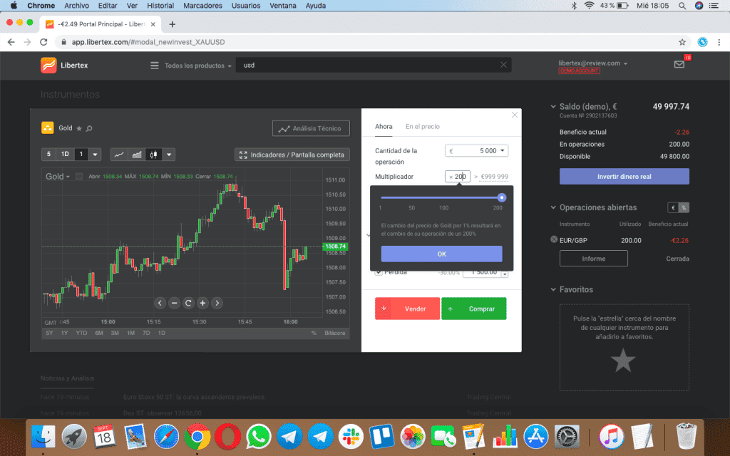
Task: Collapse the Favoritos section
Action: tap(553, 289)
